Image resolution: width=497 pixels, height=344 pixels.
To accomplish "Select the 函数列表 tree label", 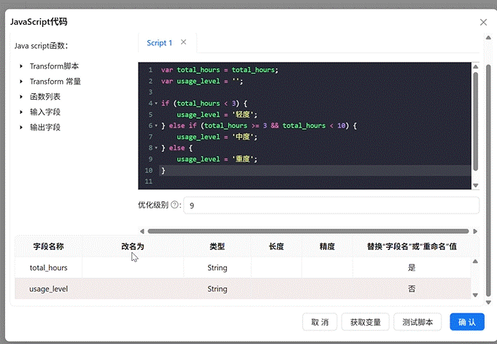I will [x=45, y=96].
